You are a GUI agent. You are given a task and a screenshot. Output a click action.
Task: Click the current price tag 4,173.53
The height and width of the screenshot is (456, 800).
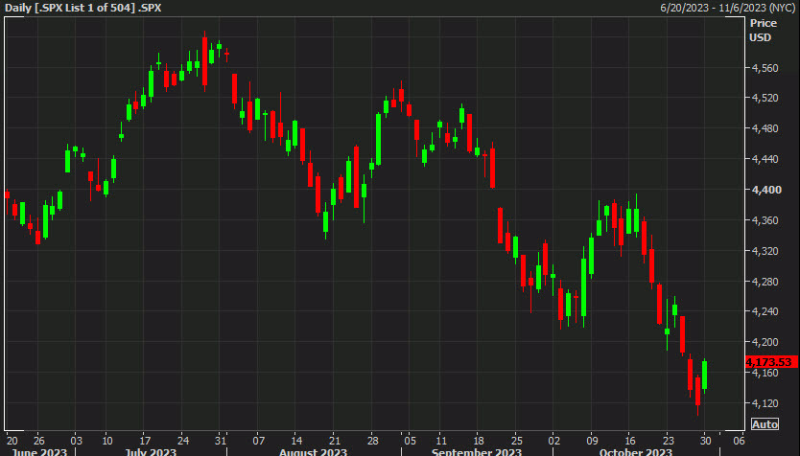tap(771, 362)
